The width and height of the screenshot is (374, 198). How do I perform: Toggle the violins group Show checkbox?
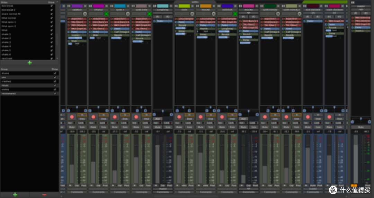[x=55, y=89]
